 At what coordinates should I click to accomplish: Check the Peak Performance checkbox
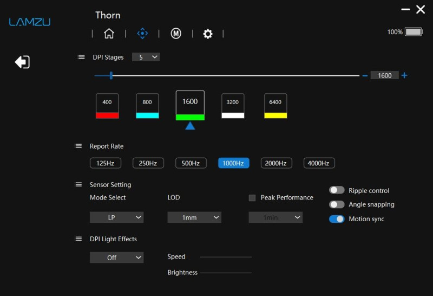tap(252, 198)
